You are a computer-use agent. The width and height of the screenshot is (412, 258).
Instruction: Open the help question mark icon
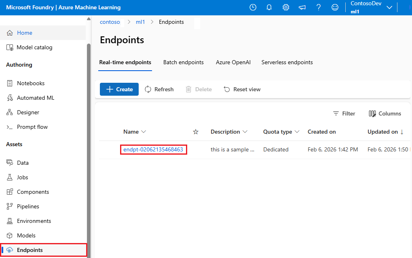[x=319, y=7]
